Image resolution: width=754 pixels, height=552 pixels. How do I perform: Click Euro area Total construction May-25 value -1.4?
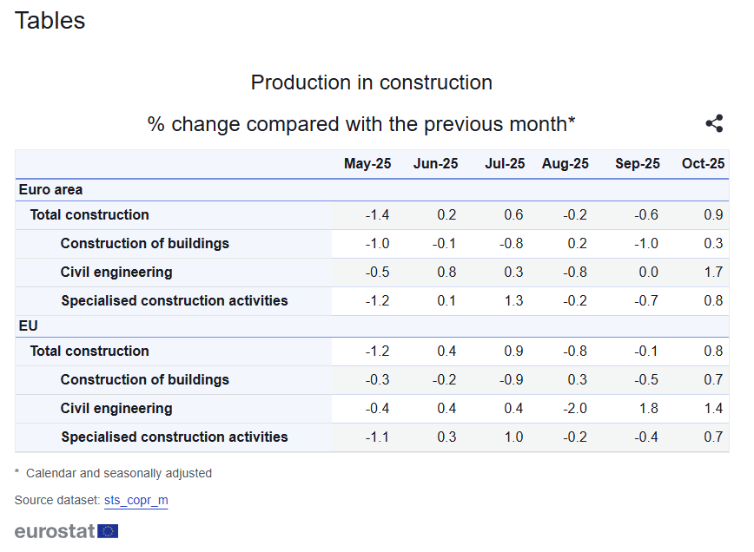[377, 214]
